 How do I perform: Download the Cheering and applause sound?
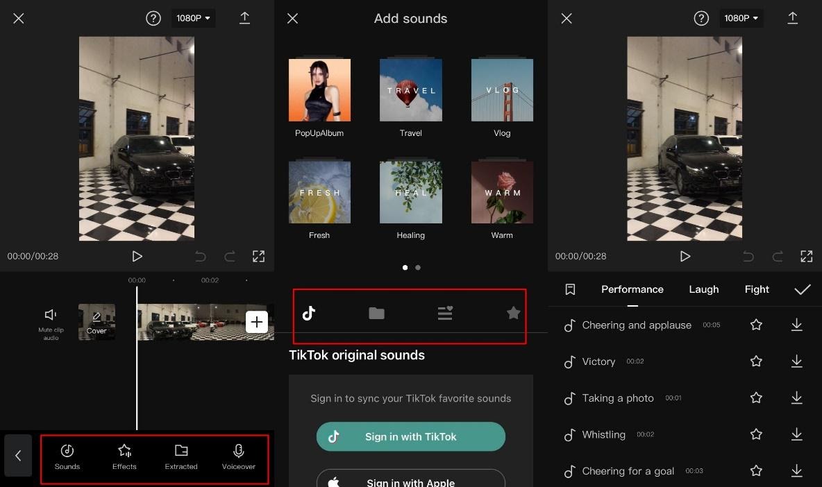coord(796,325)
